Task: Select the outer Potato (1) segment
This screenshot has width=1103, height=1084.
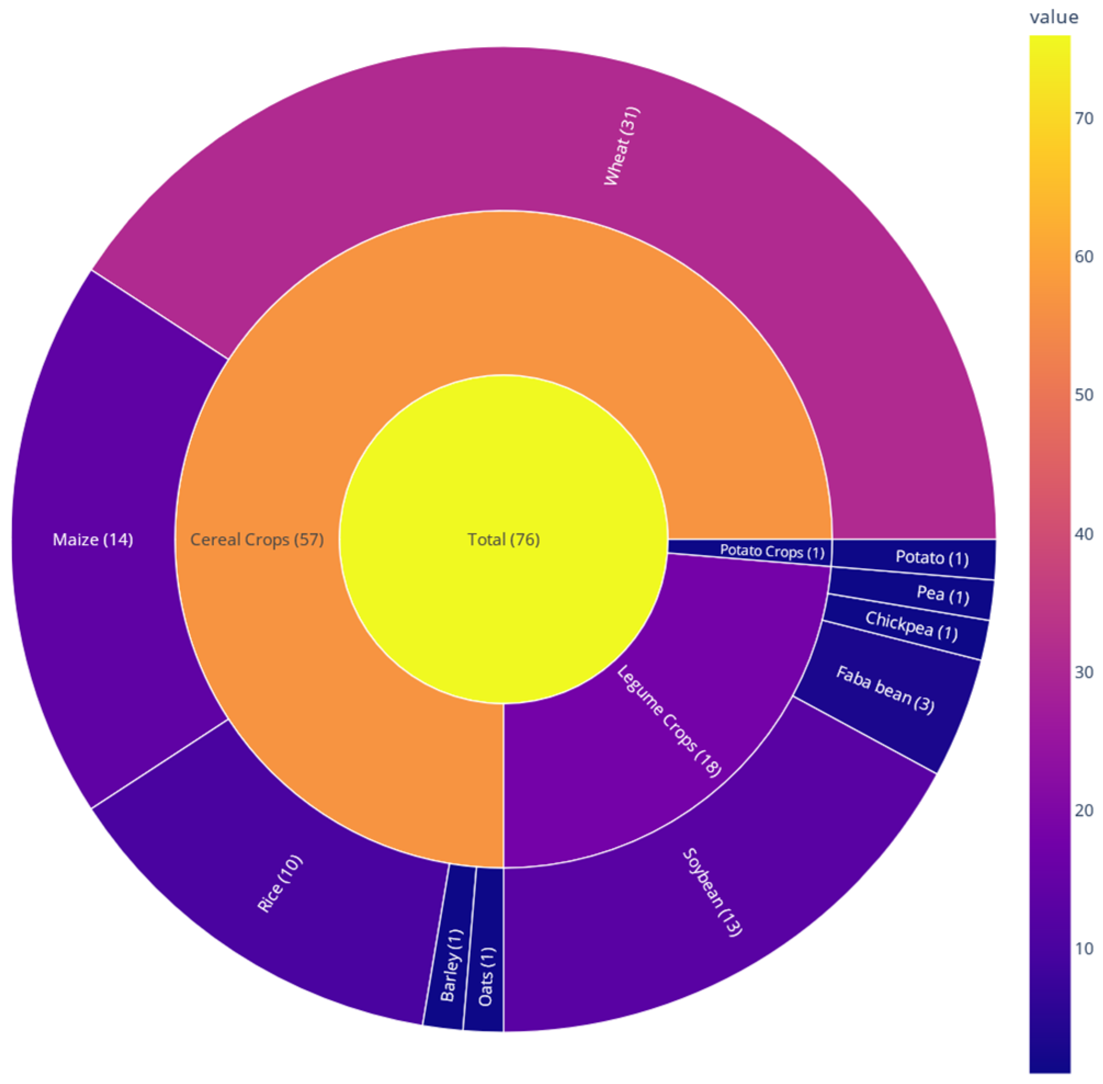Action: tap(932, 558)
